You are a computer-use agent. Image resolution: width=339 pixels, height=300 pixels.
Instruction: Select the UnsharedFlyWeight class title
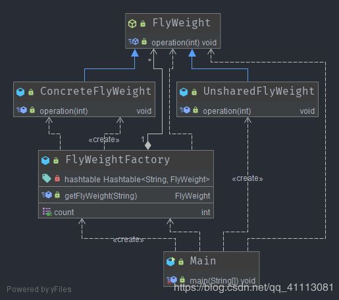coord(259,91)
